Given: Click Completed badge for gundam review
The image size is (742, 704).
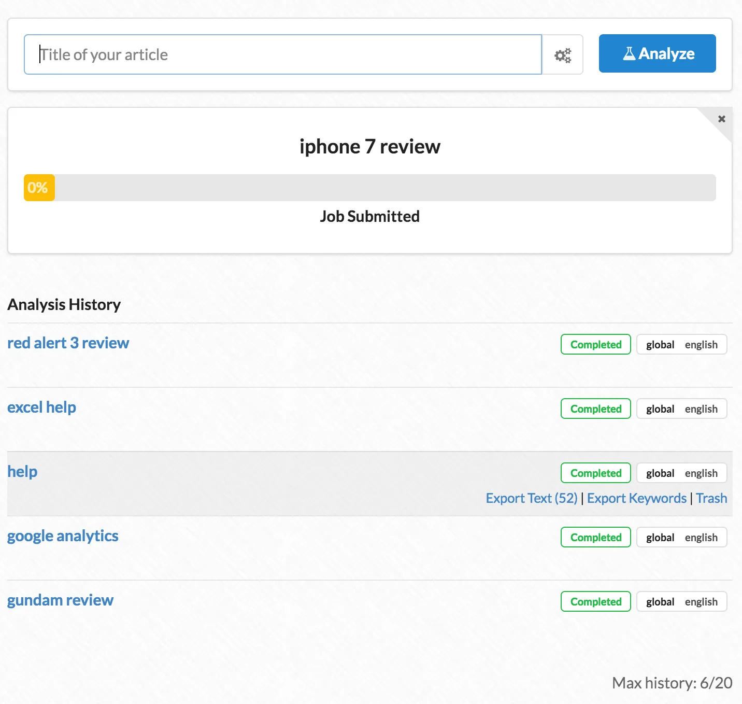Looking at the screenshot, I should pyautogui.click(x=596, y=601).
